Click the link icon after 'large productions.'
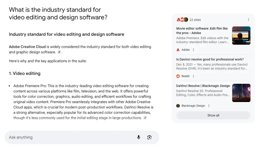Image resolution: width=261 pixels, height=148 pixels. pos(145,118)
